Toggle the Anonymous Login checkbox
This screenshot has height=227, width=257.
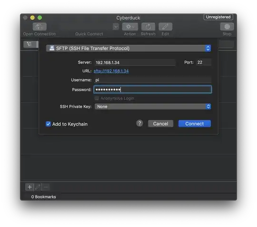(x=97, y=98)
